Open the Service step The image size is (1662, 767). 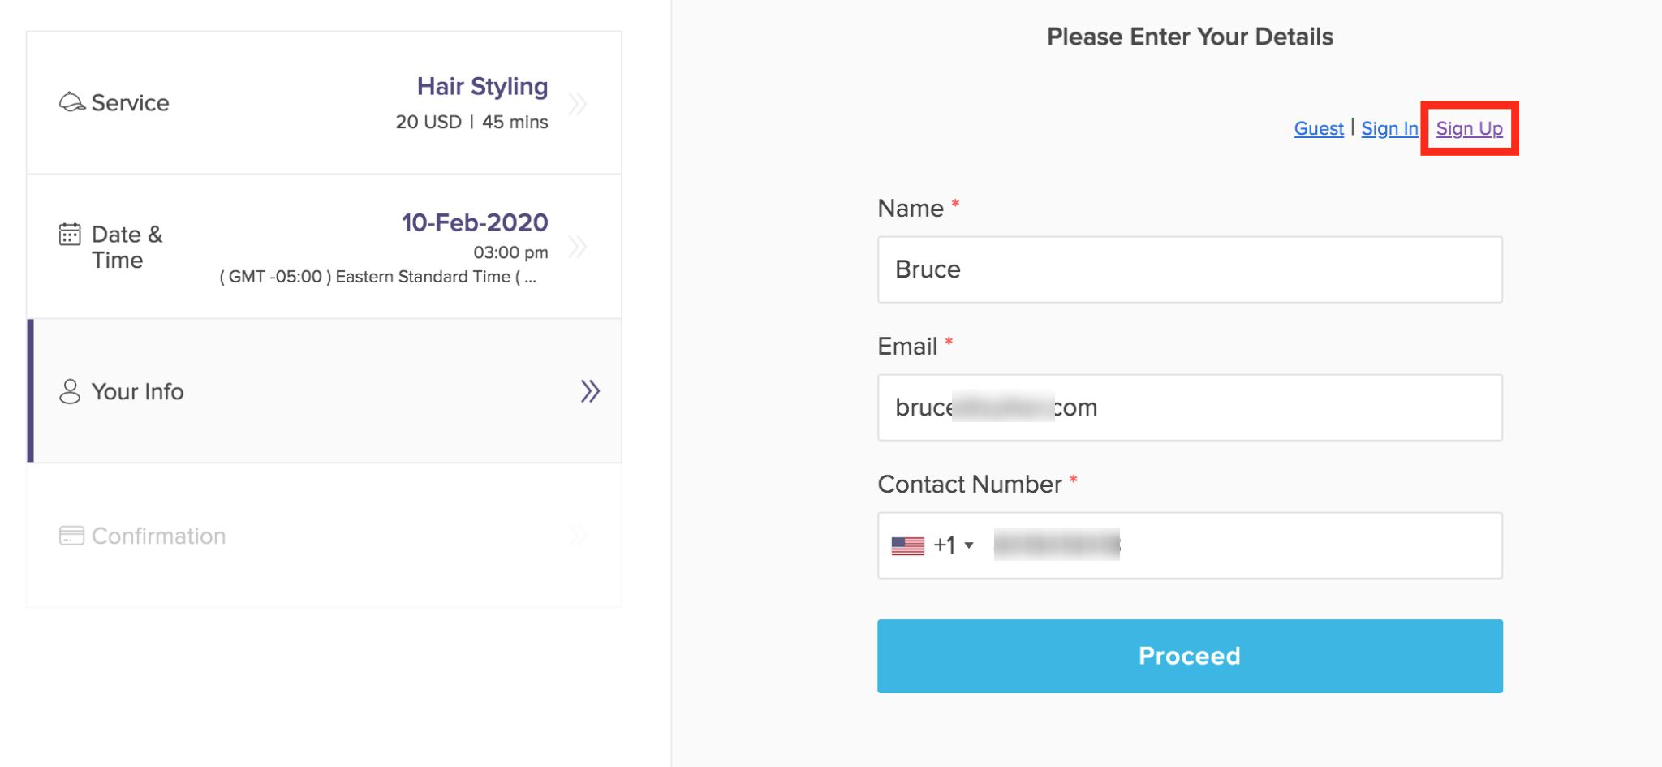325,103
